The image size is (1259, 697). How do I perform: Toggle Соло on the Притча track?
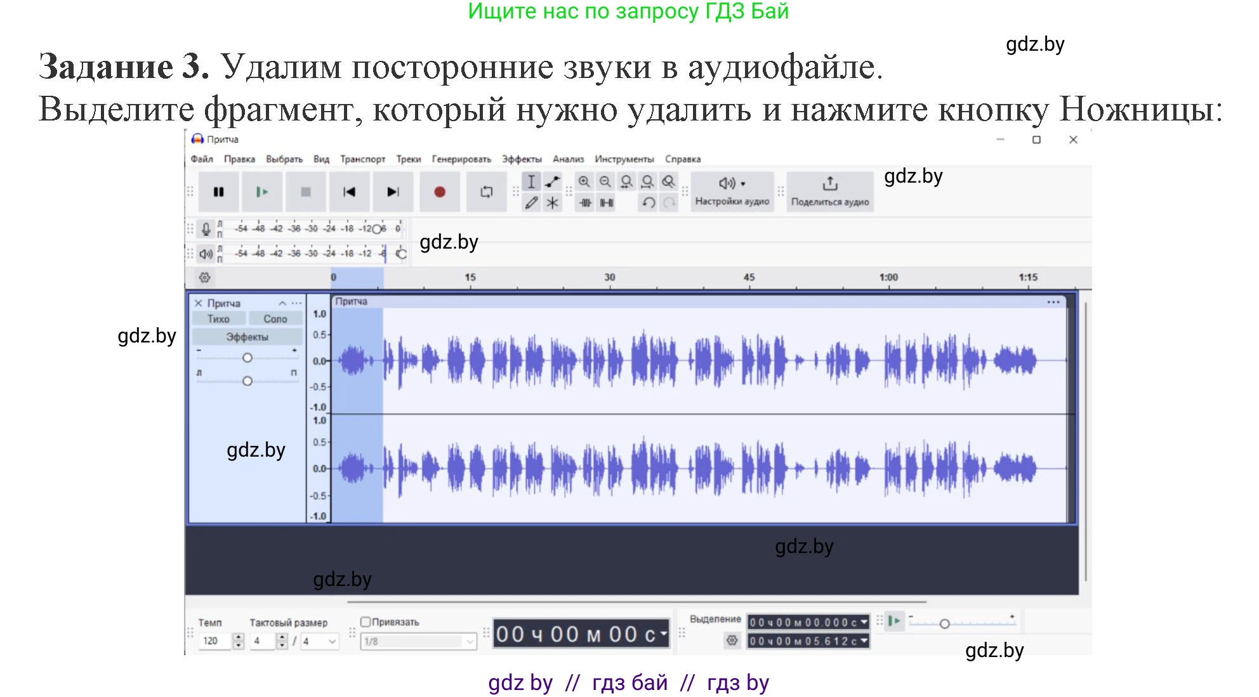click(x=275, y=318)
